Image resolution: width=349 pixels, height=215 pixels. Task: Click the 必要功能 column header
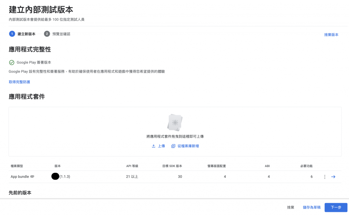click(x=306, y=166)
